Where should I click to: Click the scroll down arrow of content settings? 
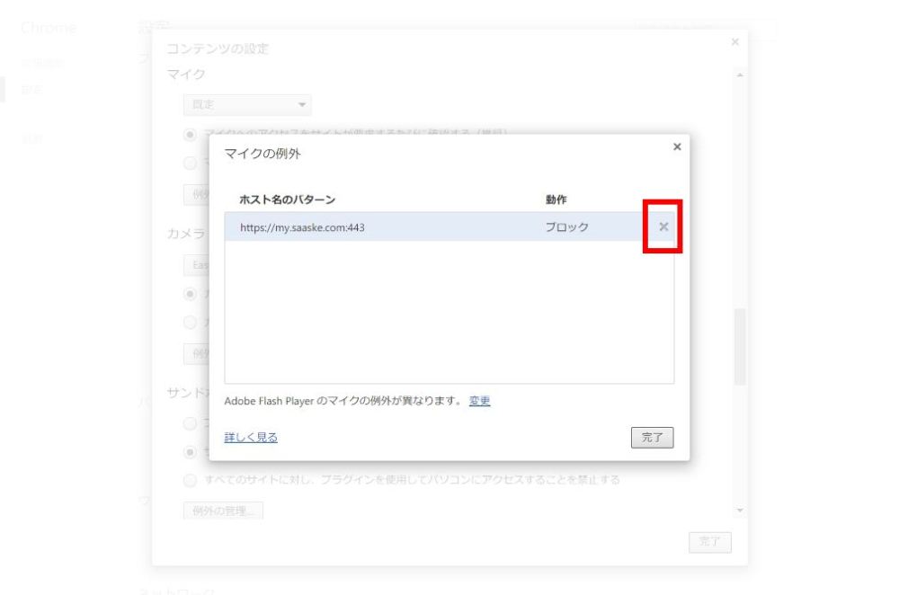pyautogui.click(x=740, y=511)
